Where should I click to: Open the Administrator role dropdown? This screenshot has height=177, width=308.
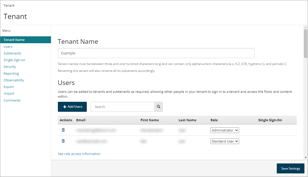225,130
